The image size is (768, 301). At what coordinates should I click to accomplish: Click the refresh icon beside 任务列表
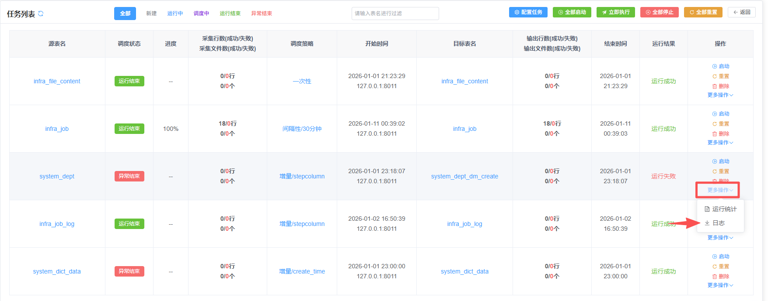41,14
